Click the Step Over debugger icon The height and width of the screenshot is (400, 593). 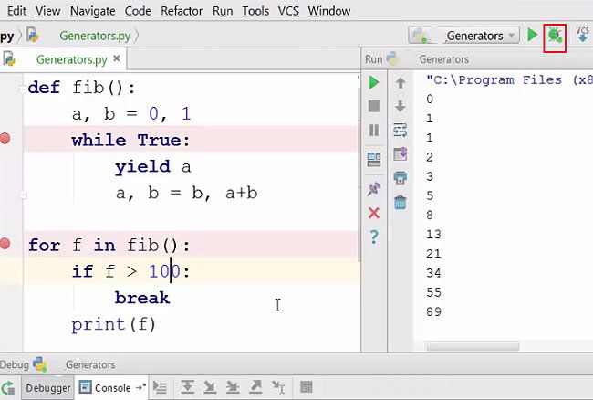(x=187, y=386)
